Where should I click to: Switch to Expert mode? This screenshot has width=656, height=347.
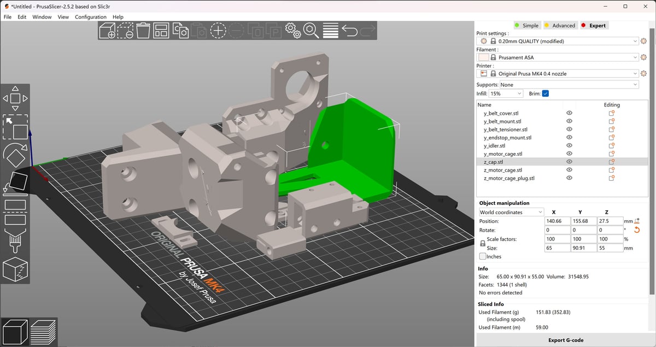pyautogui.click(x=594, y=25)
